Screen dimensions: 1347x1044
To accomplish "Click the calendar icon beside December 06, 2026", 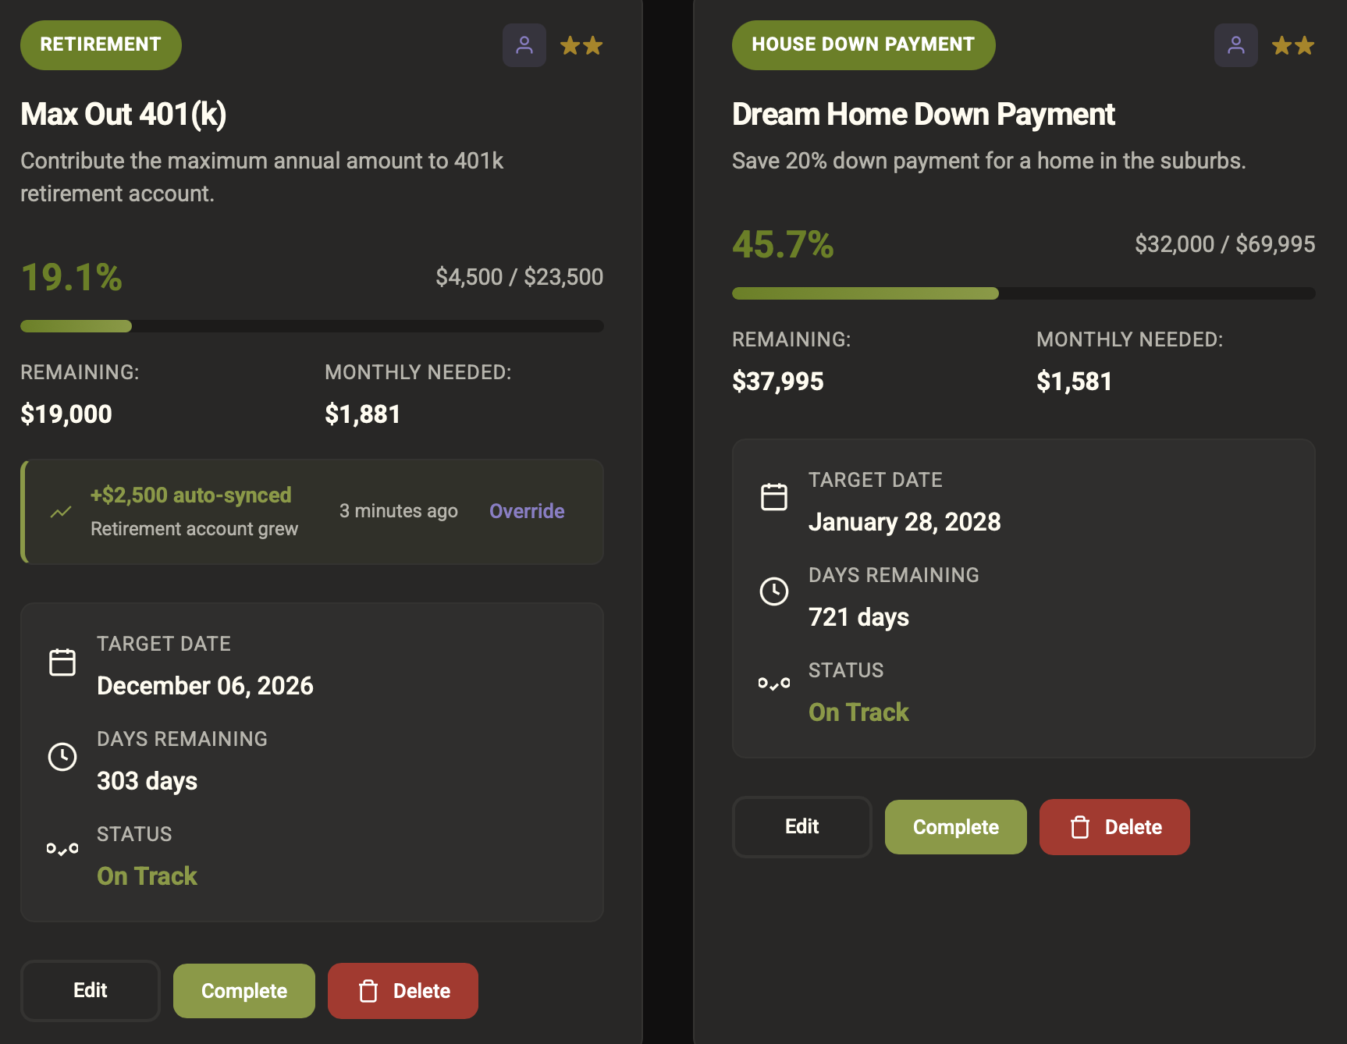I will tap(62, 662).
